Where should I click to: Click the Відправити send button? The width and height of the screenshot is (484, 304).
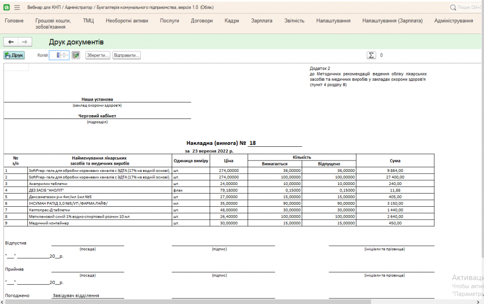pos(127,55)
